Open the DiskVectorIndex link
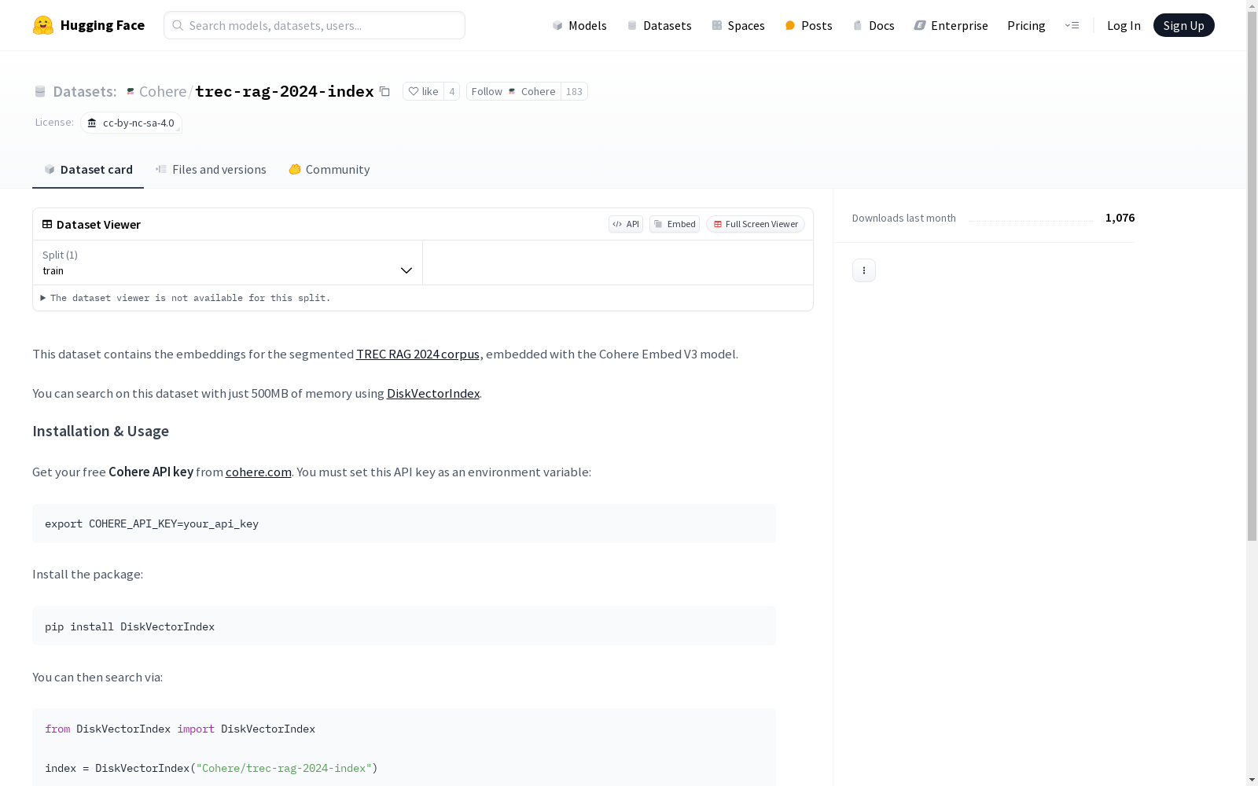 [433, 393]
